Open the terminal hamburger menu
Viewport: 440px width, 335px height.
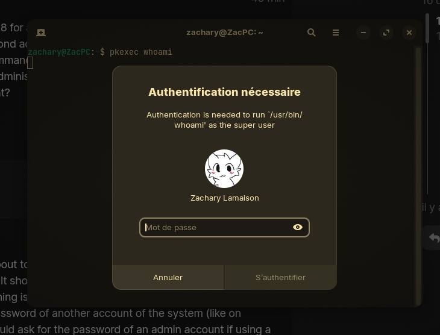tap(336, 33)
